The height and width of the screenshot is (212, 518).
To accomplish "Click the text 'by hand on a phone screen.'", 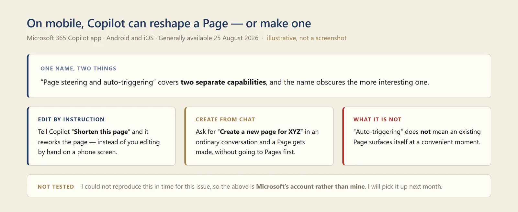I will pos(77,152).
